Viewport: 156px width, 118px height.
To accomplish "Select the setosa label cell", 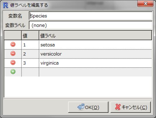I will point(95,45).
